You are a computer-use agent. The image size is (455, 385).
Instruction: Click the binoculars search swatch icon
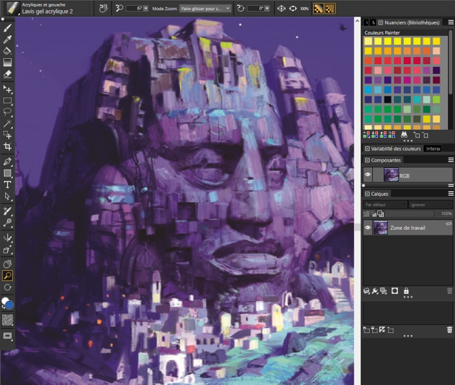pos(404,135)
